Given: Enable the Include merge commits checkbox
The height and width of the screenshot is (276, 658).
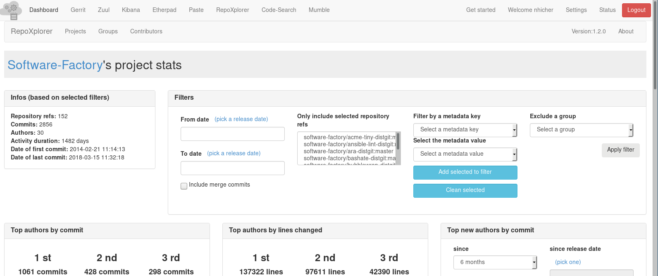Looking at the screenshot, I should 184,186.
